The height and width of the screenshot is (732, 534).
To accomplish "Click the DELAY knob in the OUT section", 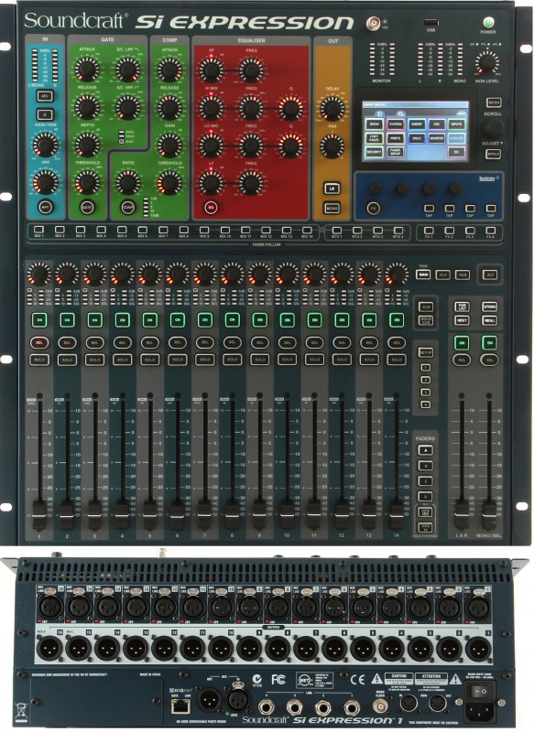I will [x=332, y=108].
